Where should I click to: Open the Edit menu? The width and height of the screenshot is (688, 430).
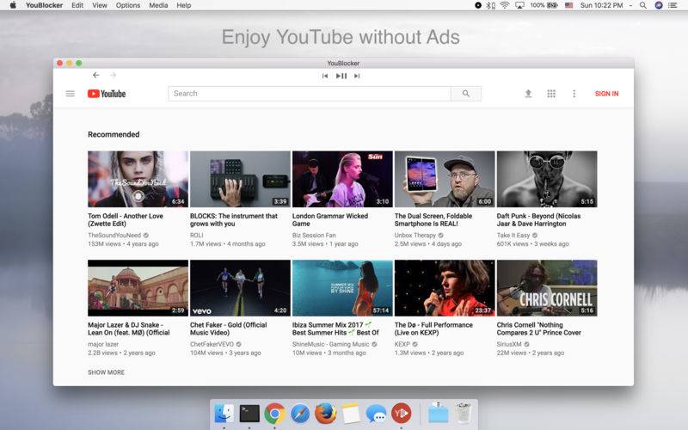coord(77,5)
